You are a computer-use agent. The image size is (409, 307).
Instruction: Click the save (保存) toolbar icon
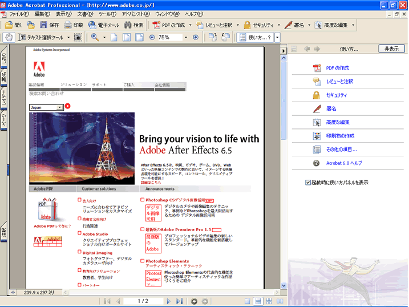[x=49, y=25]
